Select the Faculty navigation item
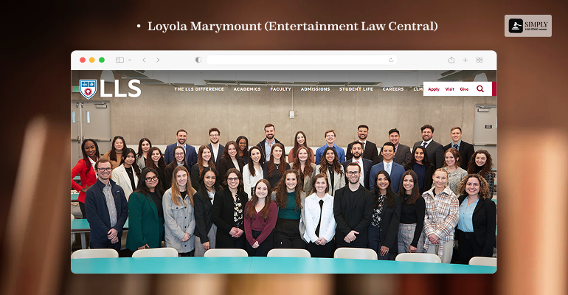 pos(281,89)
